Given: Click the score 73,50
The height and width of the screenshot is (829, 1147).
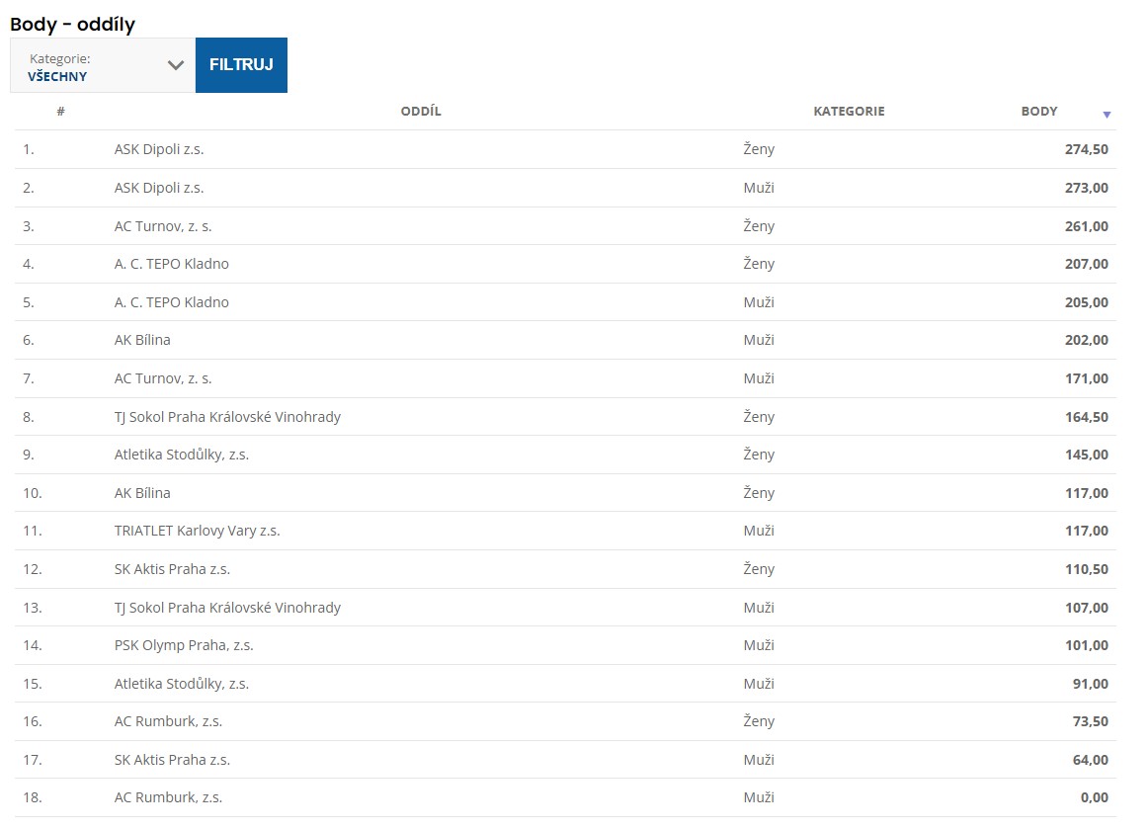Looking at the screenshot, I should 1090,721.
